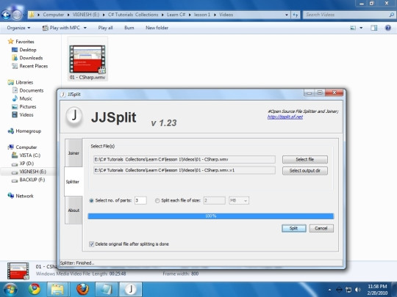Click the Explorer help icon
Viewport: 397px width, 297px height.
click(387, 28)
